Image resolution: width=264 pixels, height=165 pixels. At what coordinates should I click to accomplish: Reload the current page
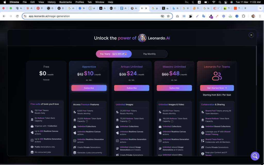(17, 16)
